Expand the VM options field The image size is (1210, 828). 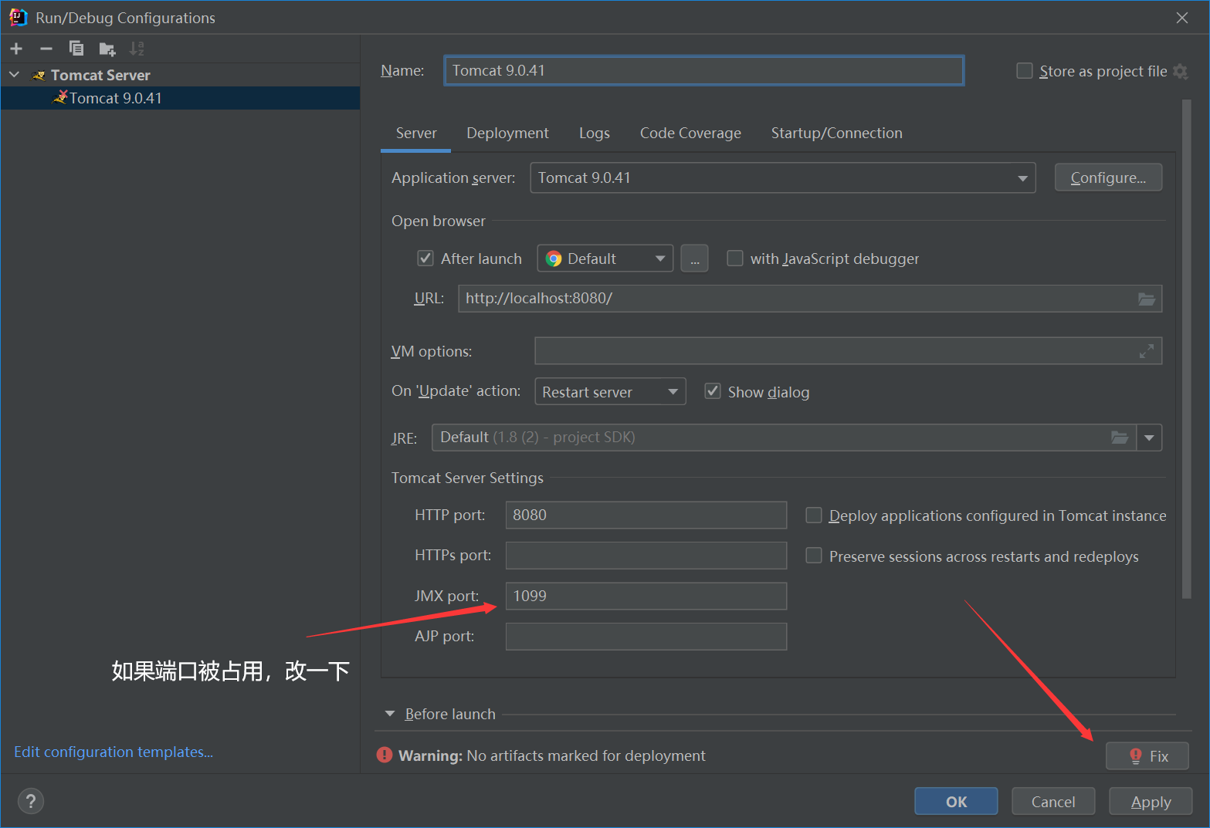pos(1147,351)
